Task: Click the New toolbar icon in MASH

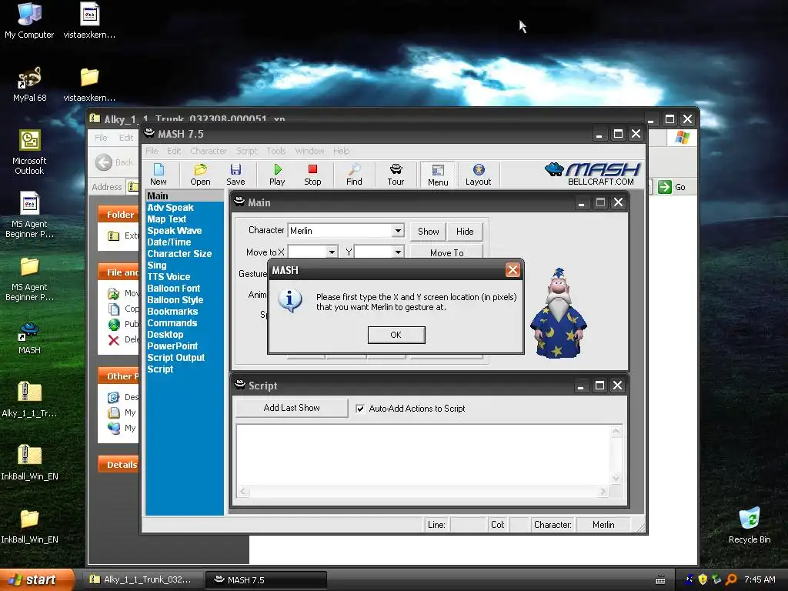Action: point(159,175)
